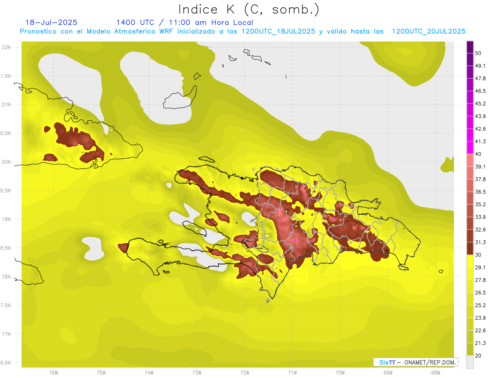
Task: Click the colorbar value "46.5"
Action: pyautogui.click(x=480, y=91)
